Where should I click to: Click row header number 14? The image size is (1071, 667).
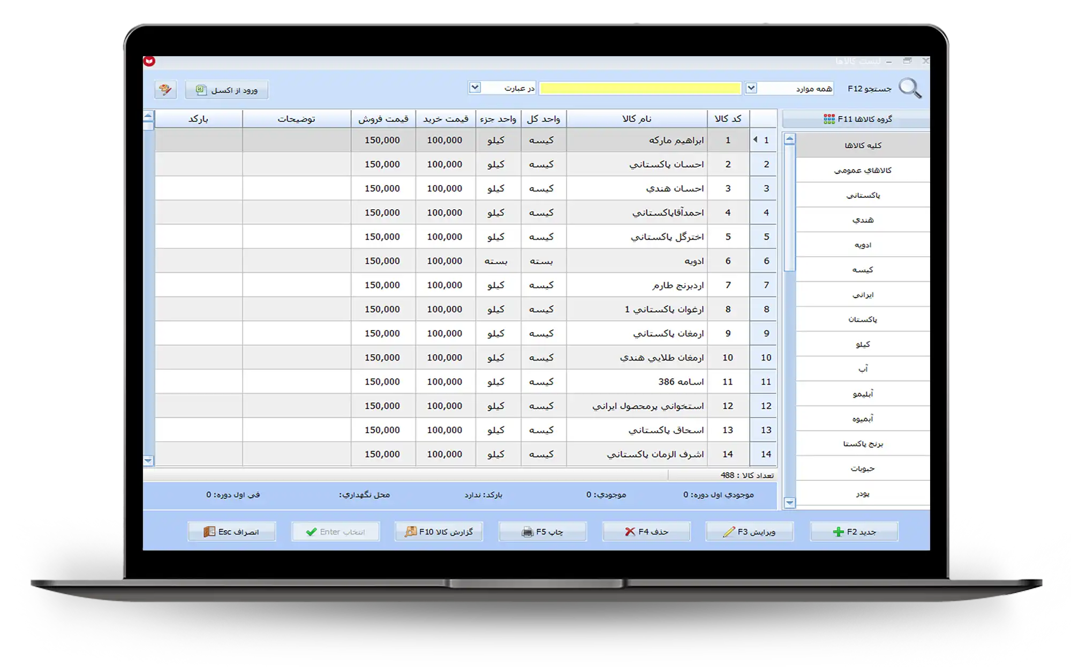[x=764, y=454]
